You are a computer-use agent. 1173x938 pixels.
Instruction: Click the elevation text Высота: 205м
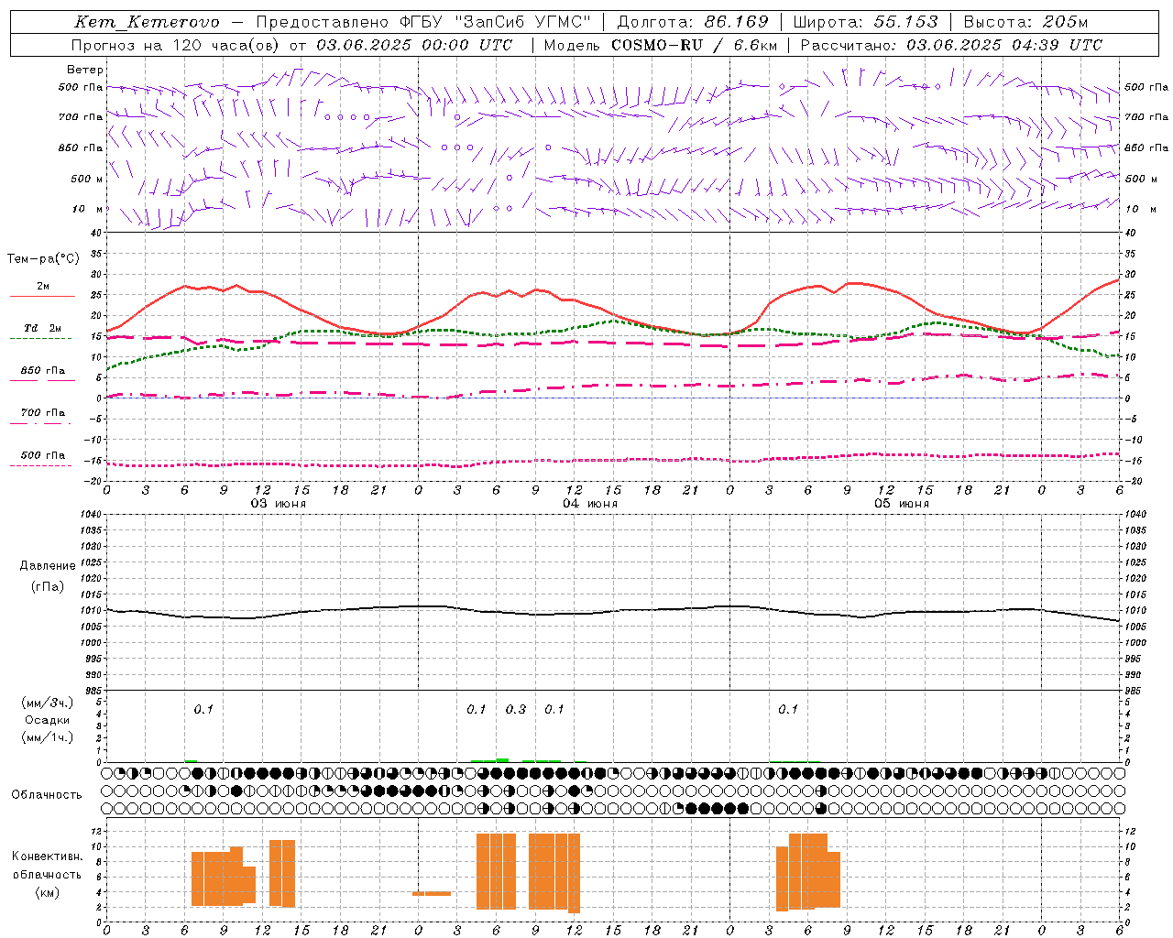(1025, 22)
